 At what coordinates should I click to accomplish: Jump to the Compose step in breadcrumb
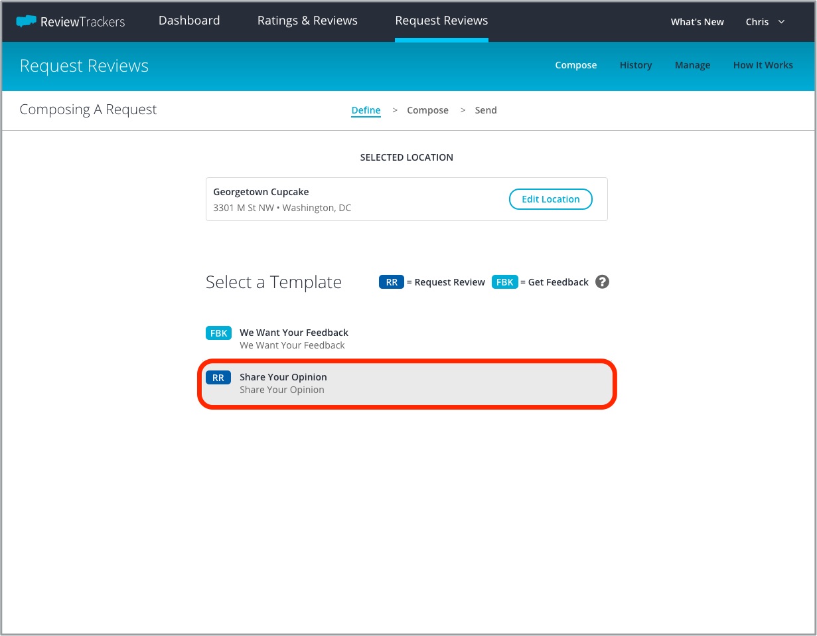[x=427, y=110]
